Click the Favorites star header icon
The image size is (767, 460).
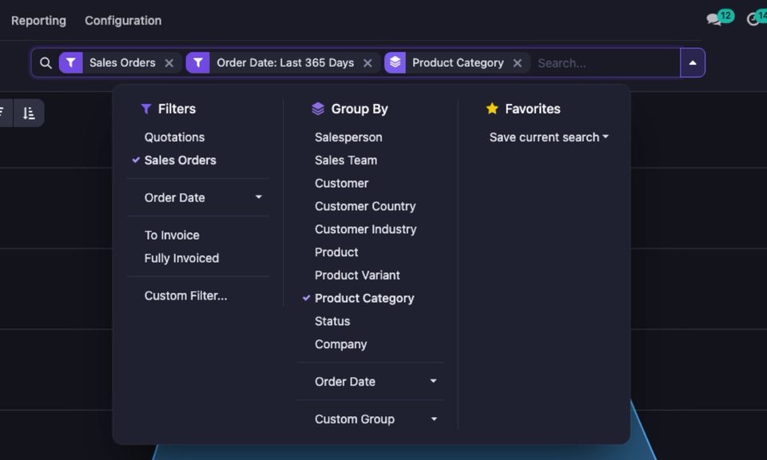click(492, 109)
